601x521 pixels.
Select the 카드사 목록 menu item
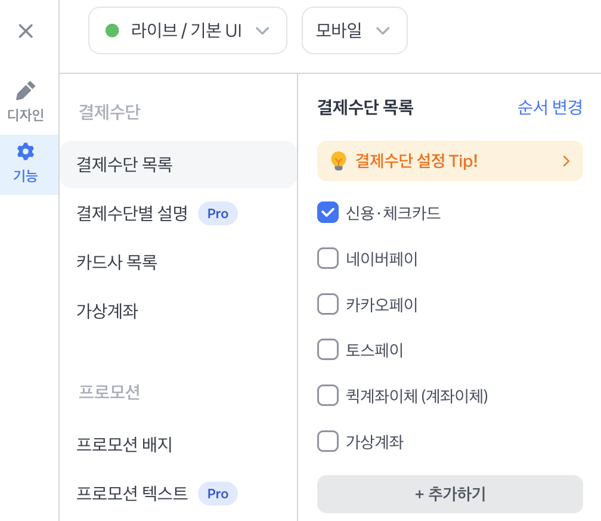click(x=117, y=262)
